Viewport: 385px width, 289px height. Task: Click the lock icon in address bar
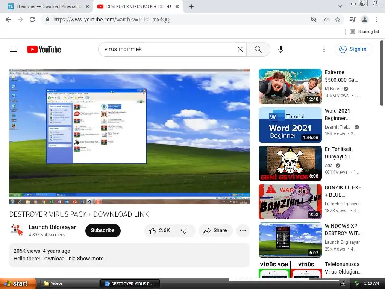pyautogui.click(x=47, y=20)
